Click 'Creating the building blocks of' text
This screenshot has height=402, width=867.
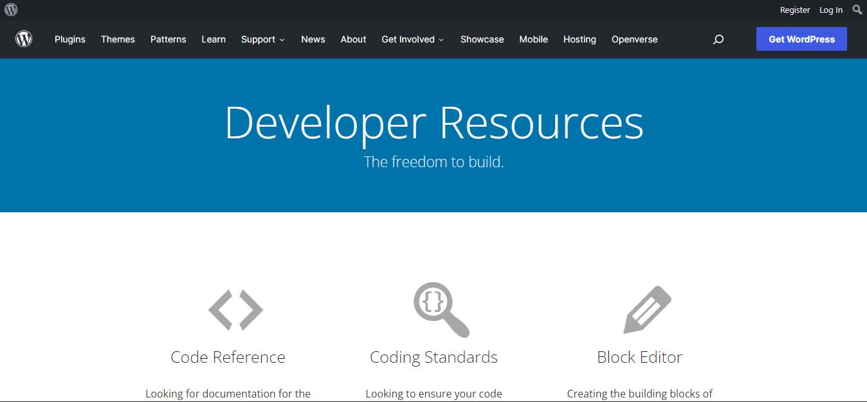pyautogui.click(x=640, y=394)
